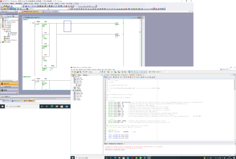This screenshot has width=236, height=159.
Task: Click Open Project icon in MPLAB toolbar
Action: pyautogui.click(x=77, y=72)
